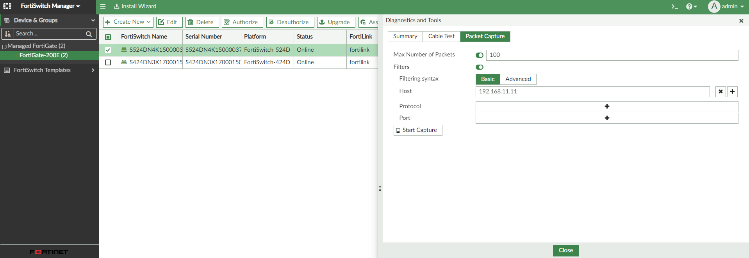The image size is (749, 258).
Task: Deauthorize the selected switch
Action: pyautogui.click(x=290, y=22)
